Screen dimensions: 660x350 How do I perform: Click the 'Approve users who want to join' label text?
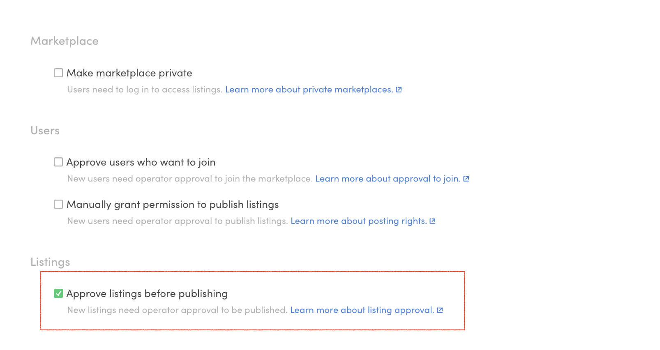pos(141,162)
